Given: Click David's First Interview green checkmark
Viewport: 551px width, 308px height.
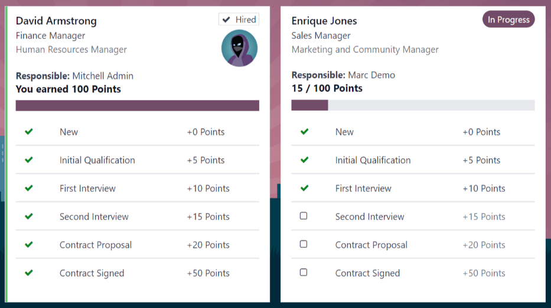Looking at the screenshot, I should point(29,188).
